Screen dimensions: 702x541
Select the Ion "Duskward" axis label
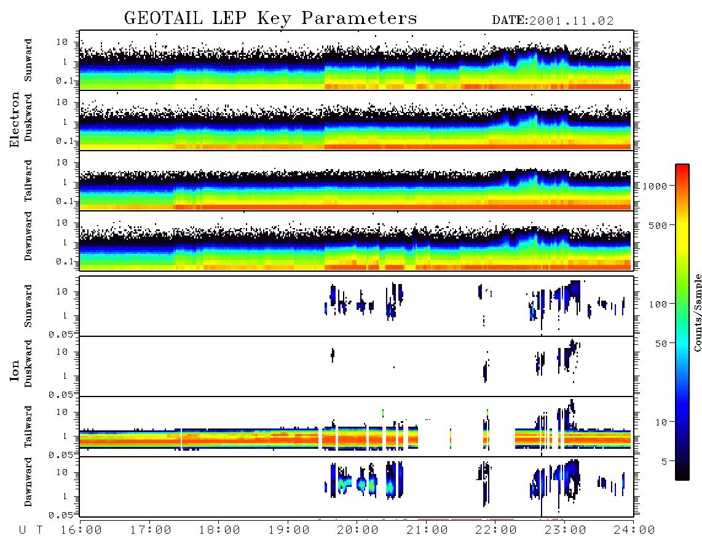28,363
